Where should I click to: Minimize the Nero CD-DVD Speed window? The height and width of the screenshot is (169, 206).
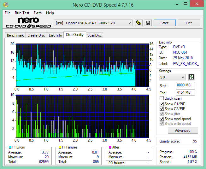(x=177, y=4)
